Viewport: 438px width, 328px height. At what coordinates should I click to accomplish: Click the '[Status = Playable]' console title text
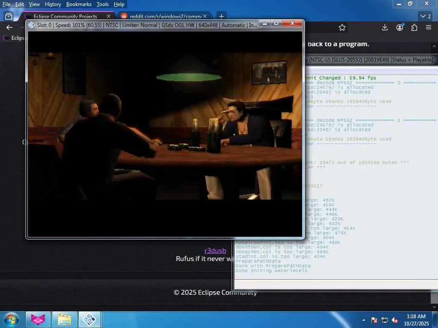coord(412,60)
